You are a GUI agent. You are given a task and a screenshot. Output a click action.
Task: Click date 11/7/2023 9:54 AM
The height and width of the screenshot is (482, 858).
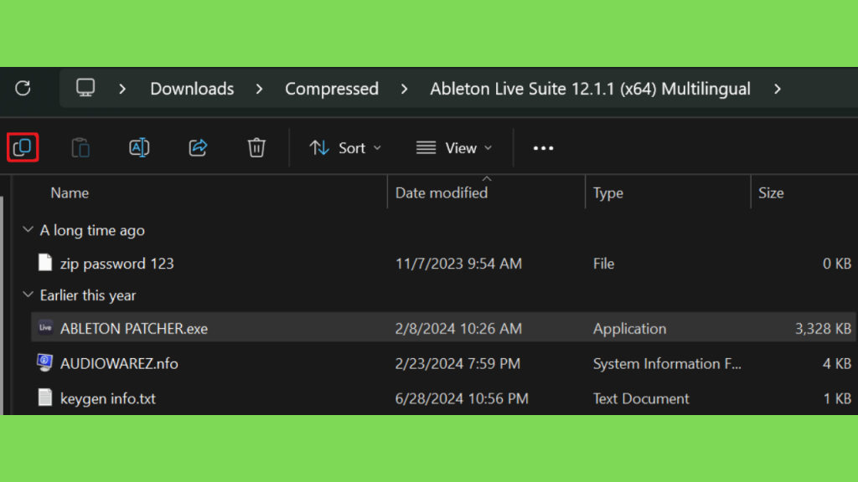[x=458, y=264]
